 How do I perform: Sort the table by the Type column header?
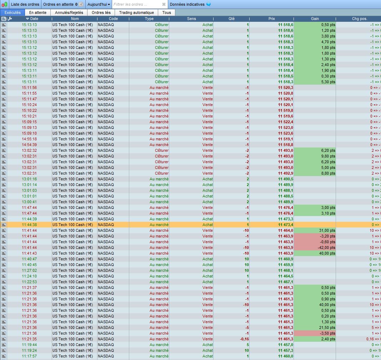click(x=149, y=19)
